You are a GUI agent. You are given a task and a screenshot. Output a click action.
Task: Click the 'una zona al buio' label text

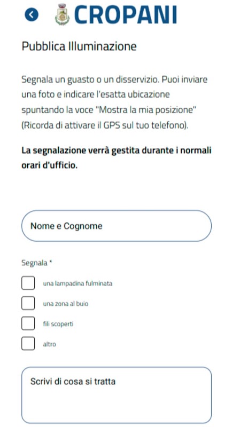click(x=66, y=304)
